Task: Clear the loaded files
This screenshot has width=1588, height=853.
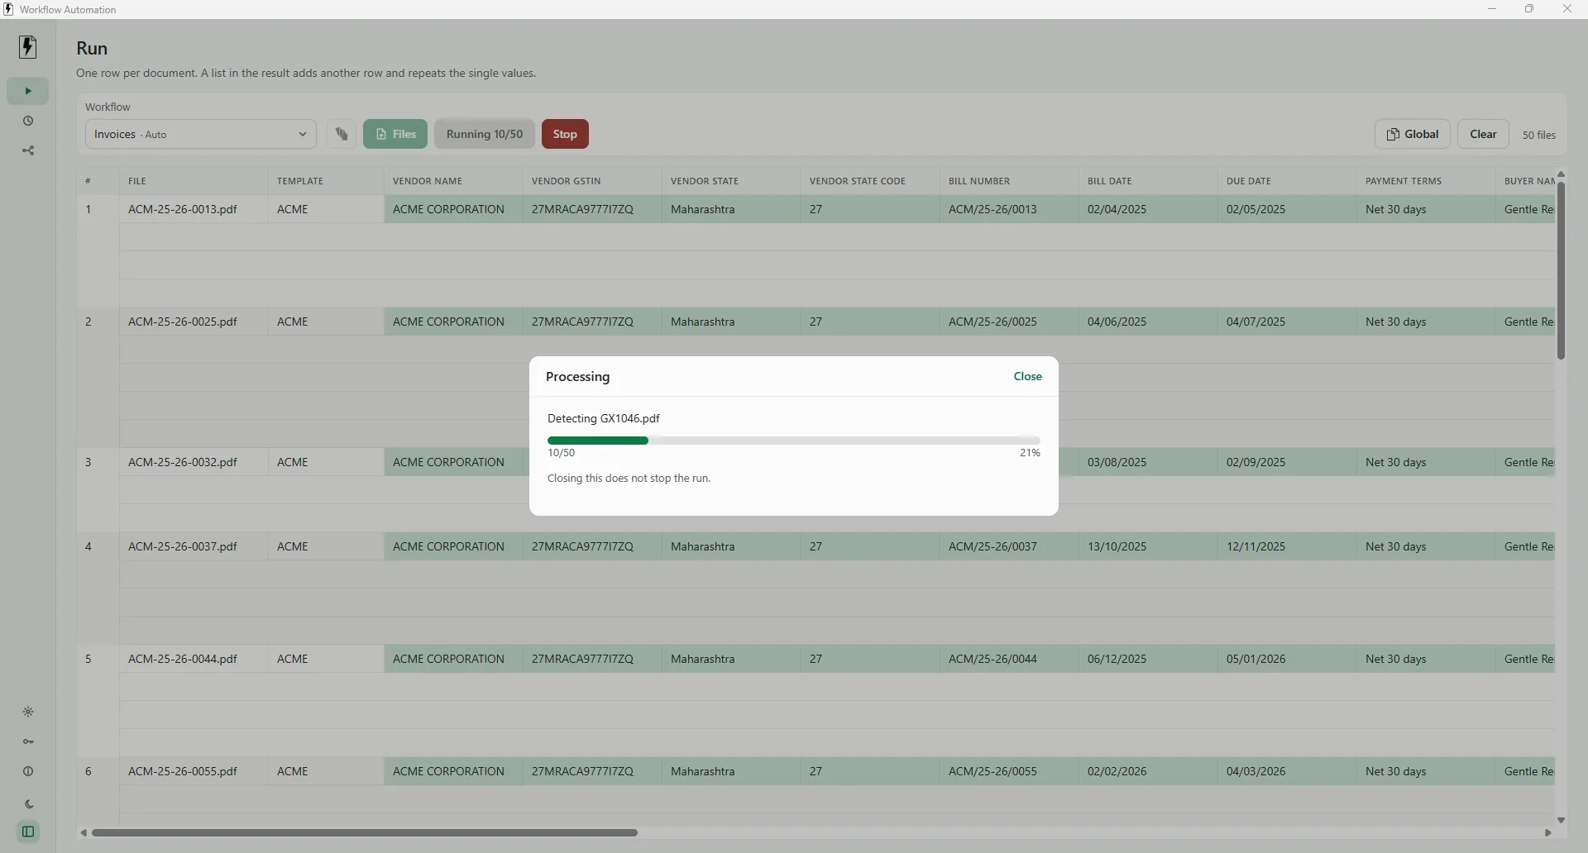Action: 1483,134
